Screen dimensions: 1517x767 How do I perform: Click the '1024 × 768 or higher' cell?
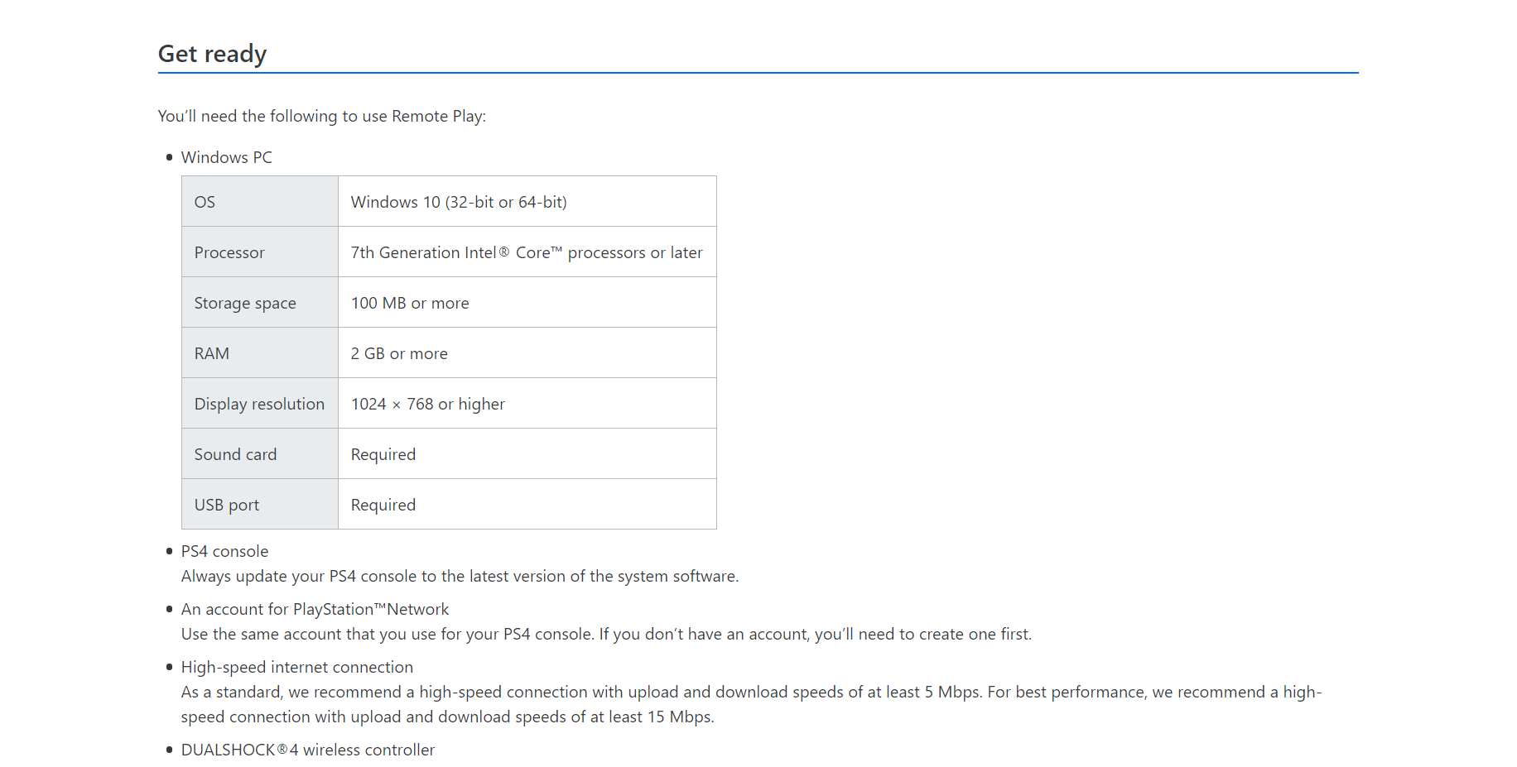coord(428,405)
